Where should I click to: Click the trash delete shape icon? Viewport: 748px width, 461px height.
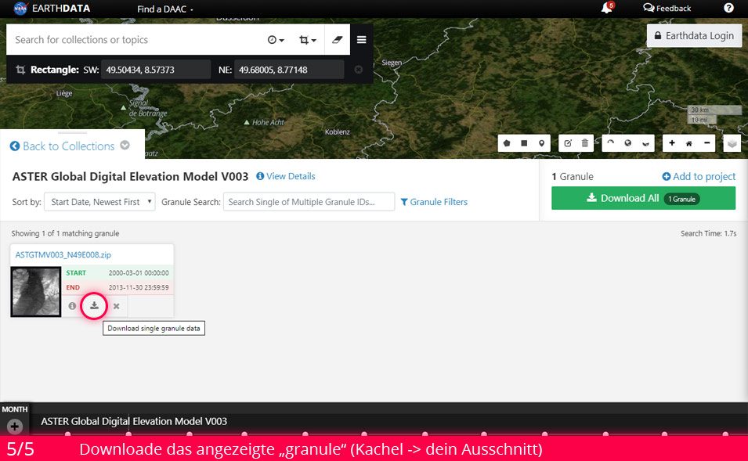tap(585, 143)
